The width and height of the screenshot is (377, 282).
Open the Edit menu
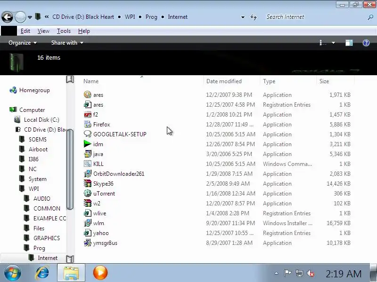coord(25,31)
